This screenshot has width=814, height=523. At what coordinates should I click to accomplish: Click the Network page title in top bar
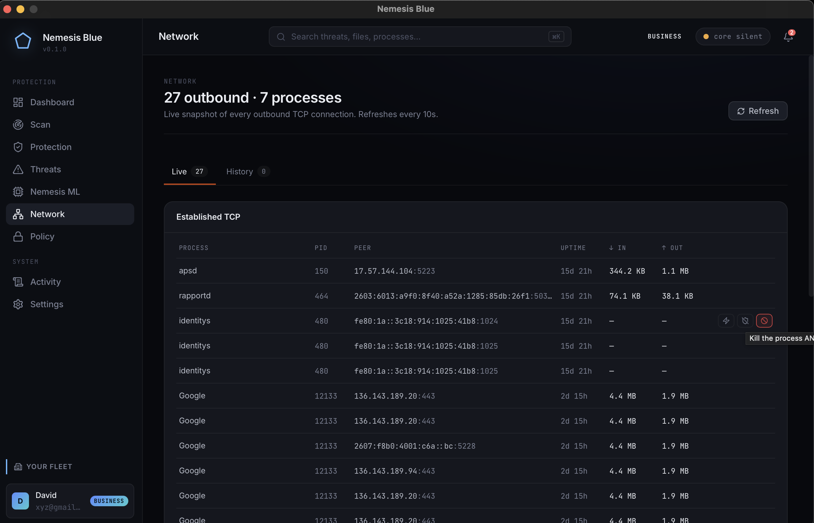coord(179,36)
